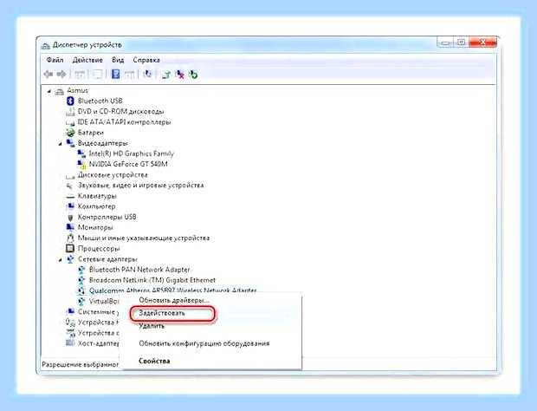Viewport: 537px width, 411px height.
Task: Select the Дисковые устройства row
Action: point(113,175)
